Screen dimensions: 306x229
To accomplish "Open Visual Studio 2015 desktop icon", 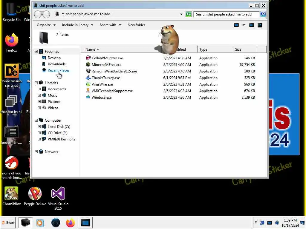I will [x=58, y=198].
